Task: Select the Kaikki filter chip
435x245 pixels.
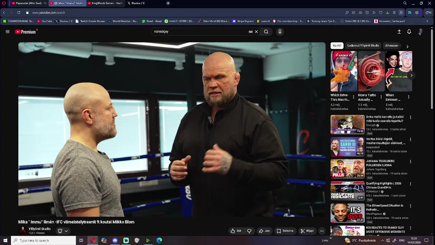Action: [x=337, y=46]
